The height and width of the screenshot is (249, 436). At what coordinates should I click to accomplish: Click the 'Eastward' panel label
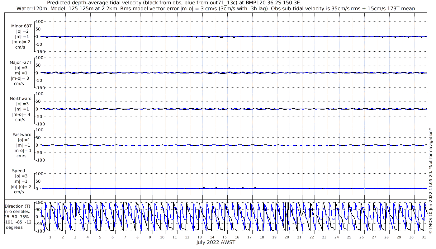coord(22,135)
